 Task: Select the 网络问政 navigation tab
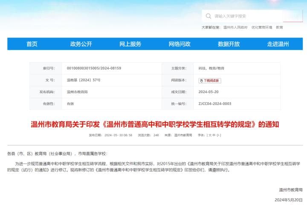tap(180, 44)
